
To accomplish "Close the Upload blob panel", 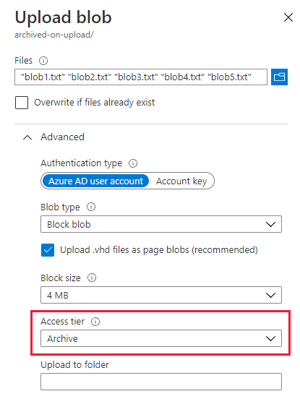I will (x=288, y=17).
